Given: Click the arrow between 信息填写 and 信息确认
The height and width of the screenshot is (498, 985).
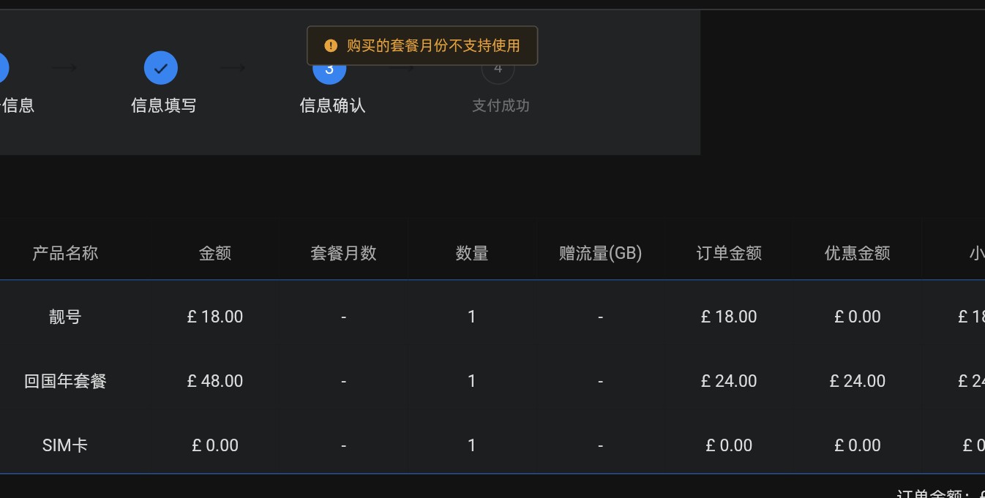Looking at the screenshot, I should pos(233,68).
